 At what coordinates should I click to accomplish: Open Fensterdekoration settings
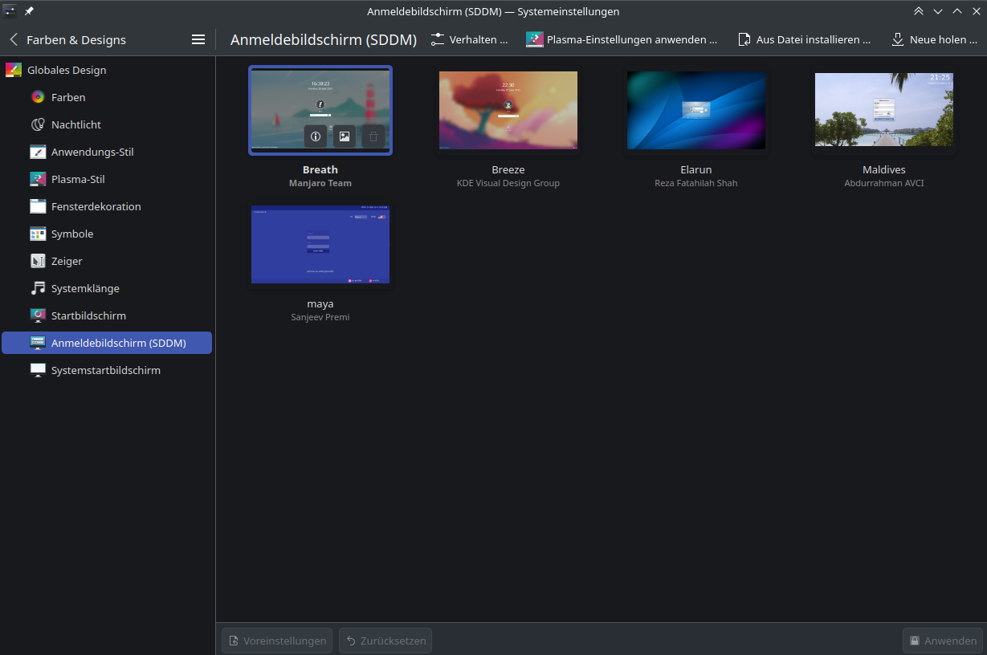pyautogui.click(x=107, y=206)
